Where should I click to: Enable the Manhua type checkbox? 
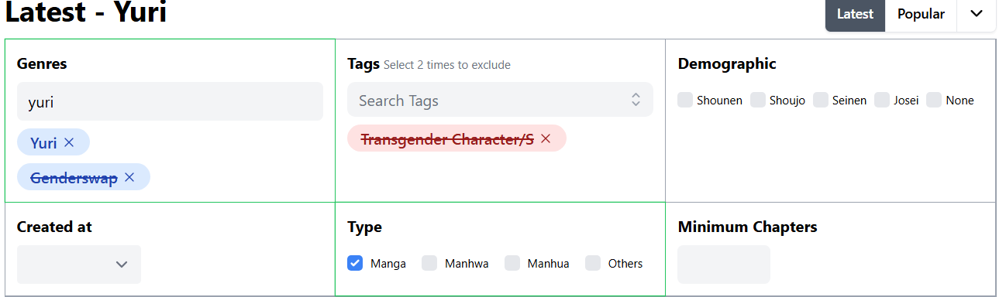[512, 263]
